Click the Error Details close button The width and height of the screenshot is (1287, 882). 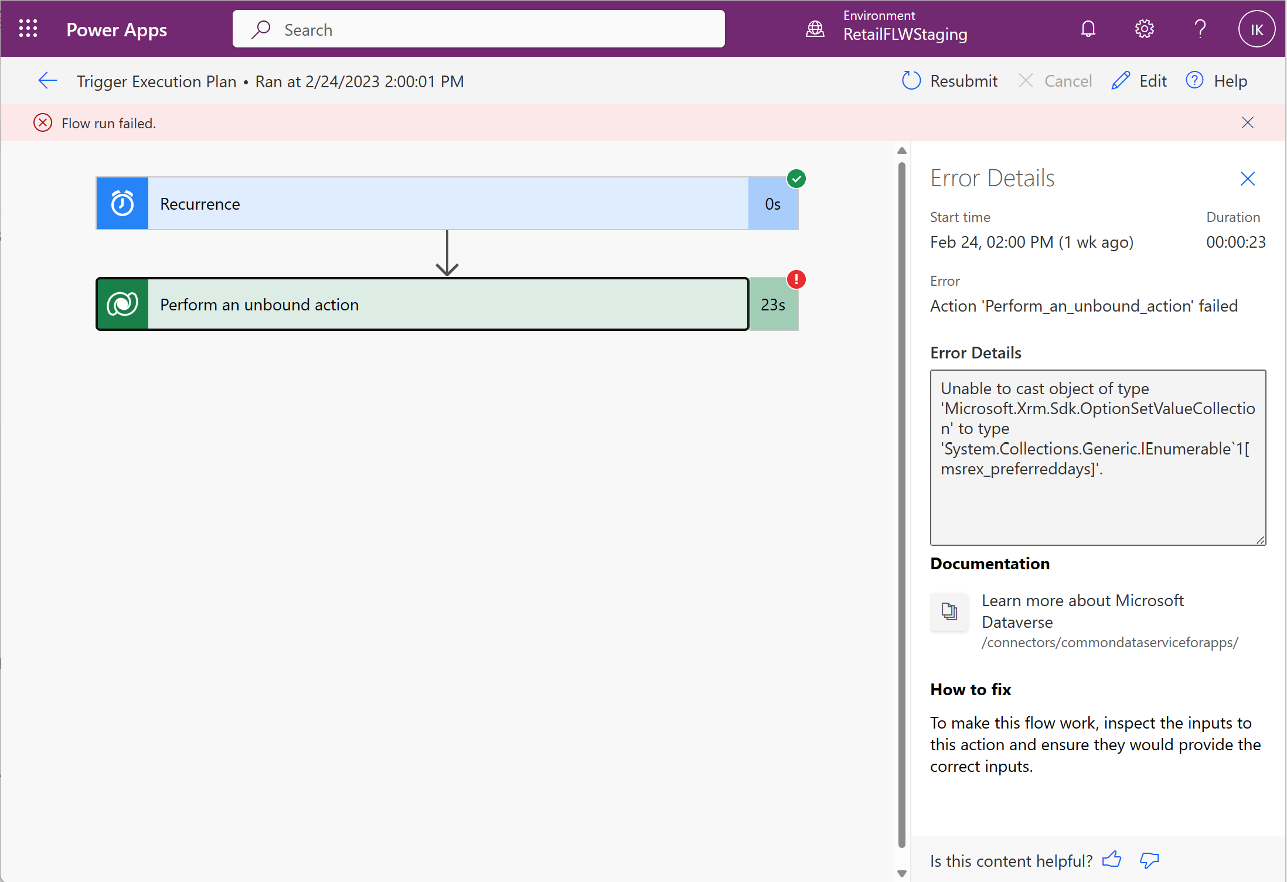point(1249,178)
